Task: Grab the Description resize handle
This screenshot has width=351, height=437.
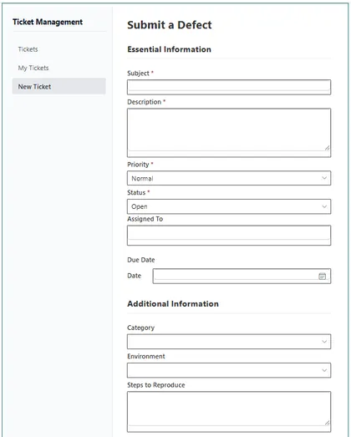Action: pyautogui.click(x=327, y=148)
